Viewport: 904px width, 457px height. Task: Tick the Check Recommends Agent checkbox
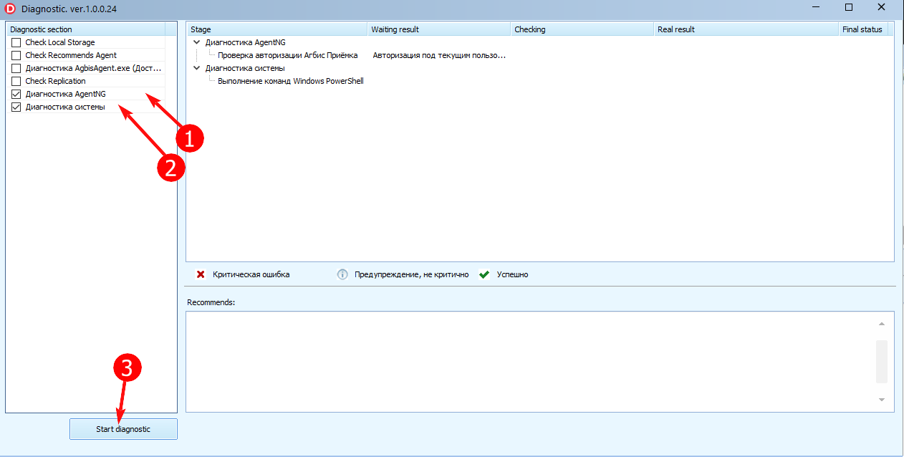point(16,56)
